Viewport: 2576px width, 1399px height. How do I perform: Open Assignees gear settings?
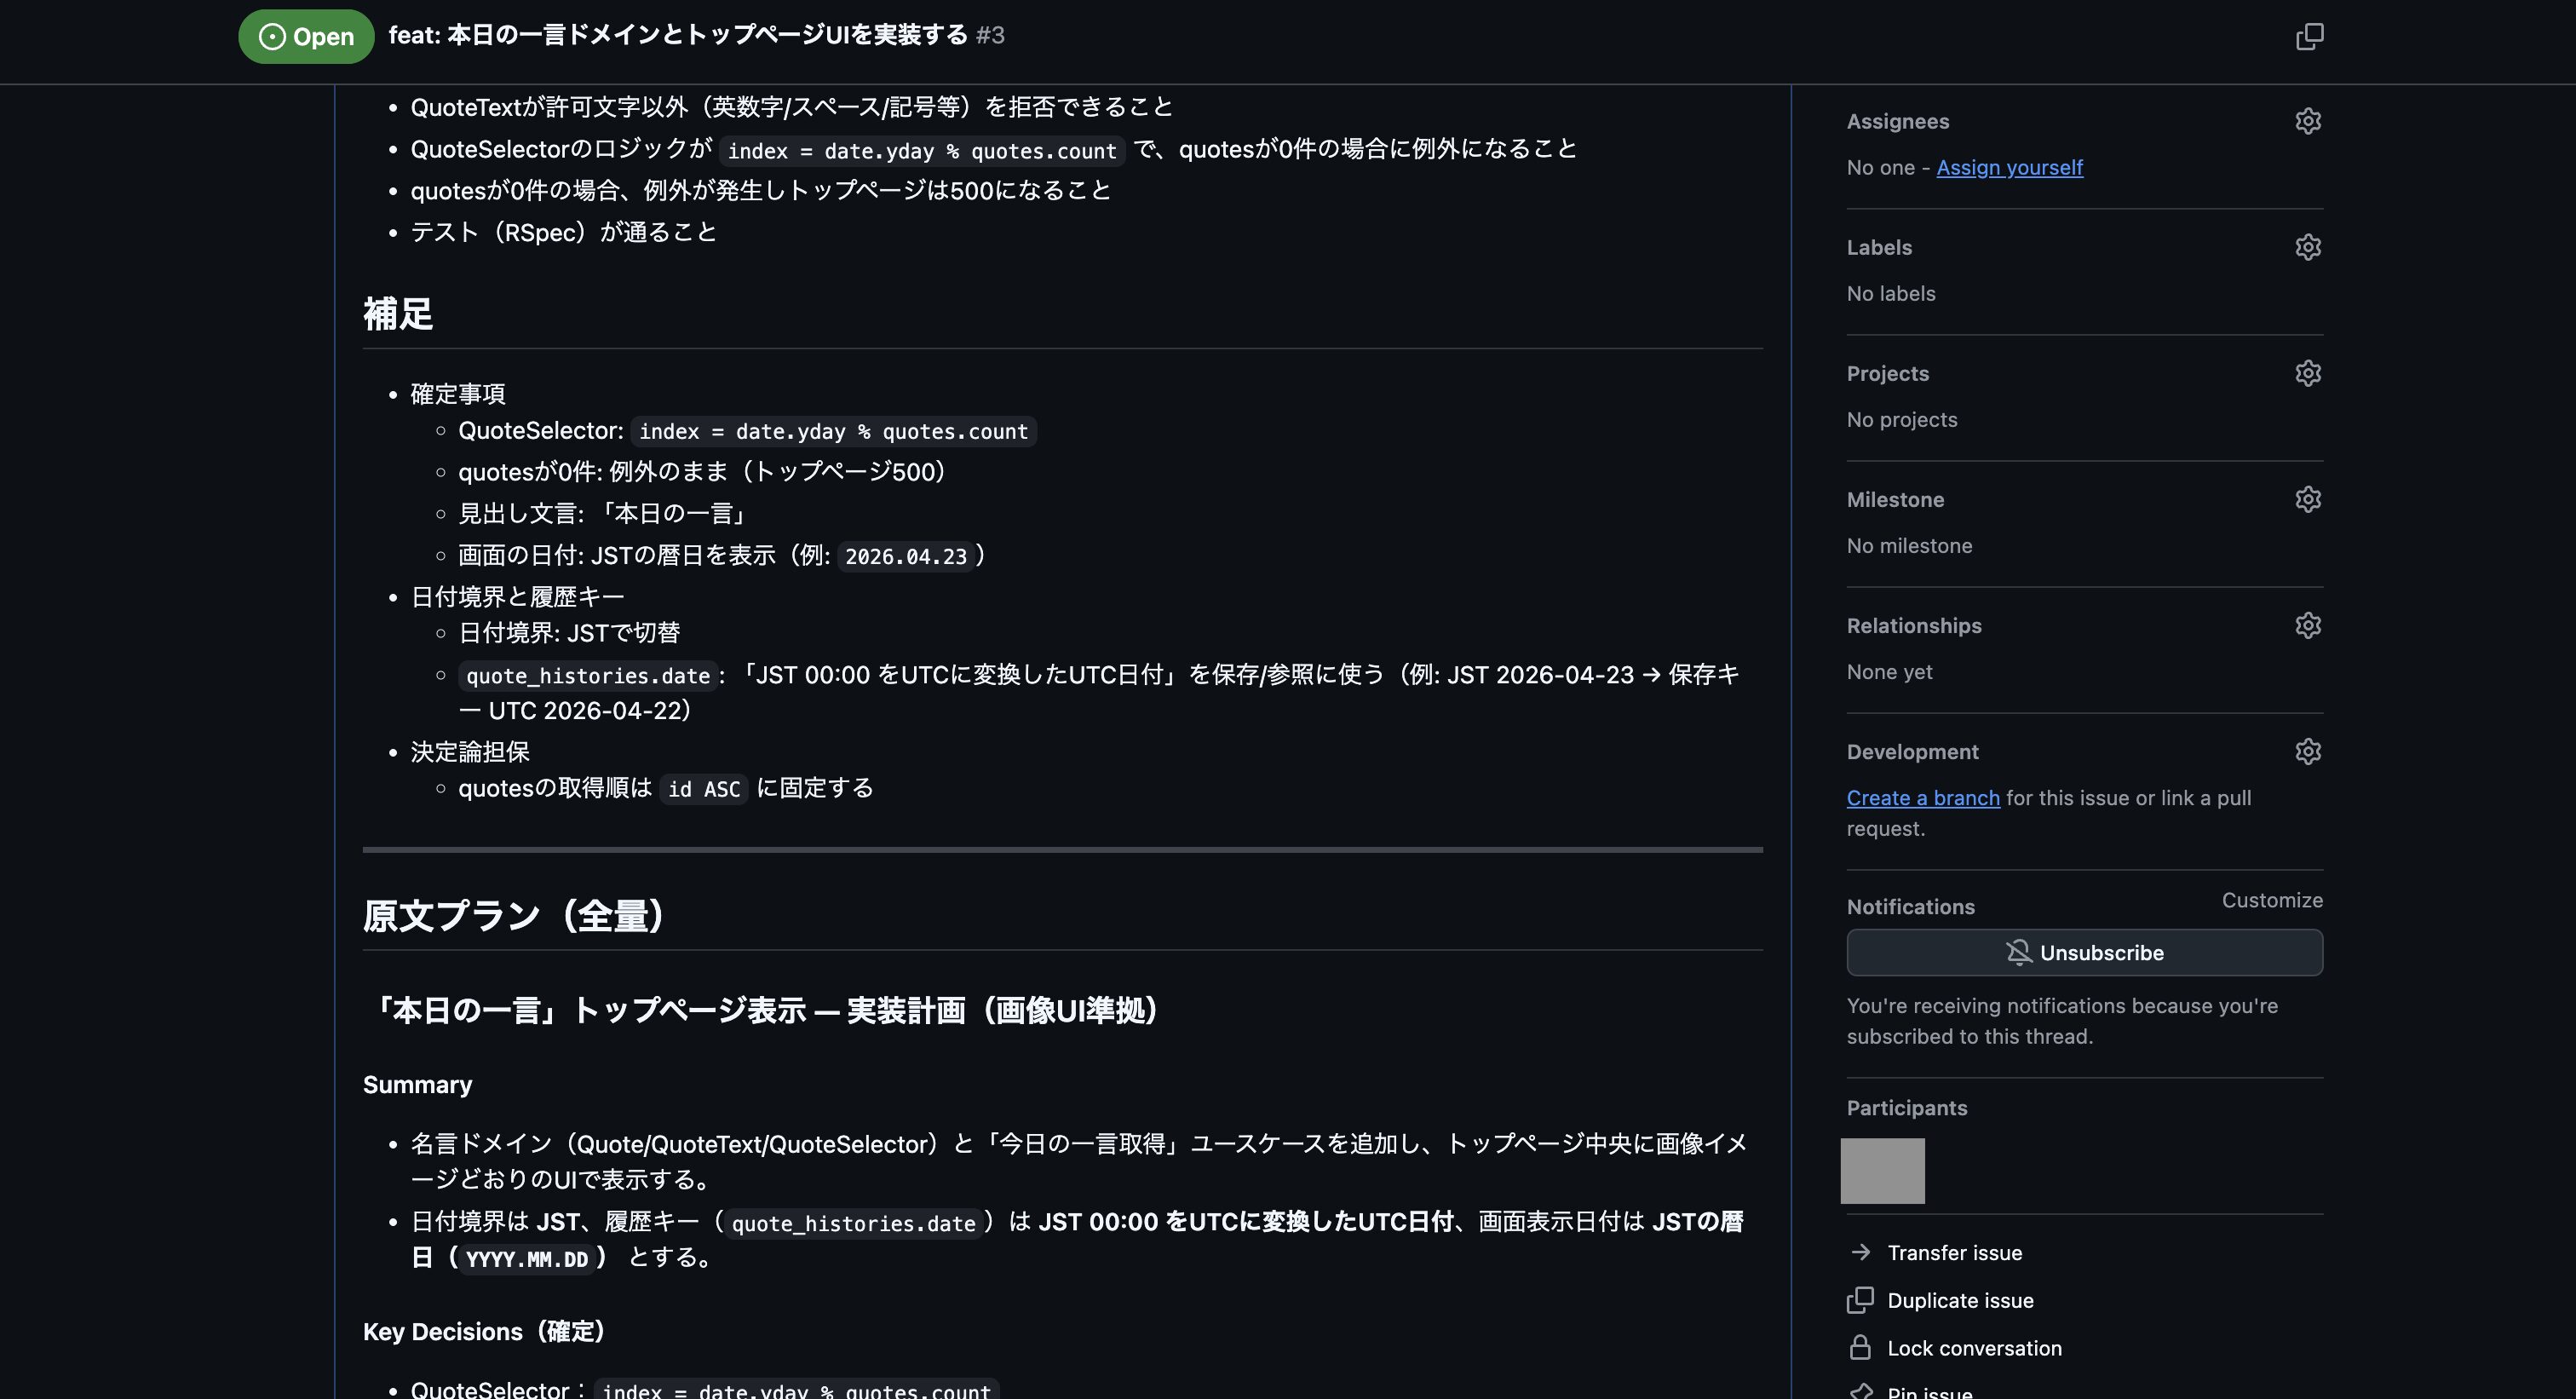2307,121
